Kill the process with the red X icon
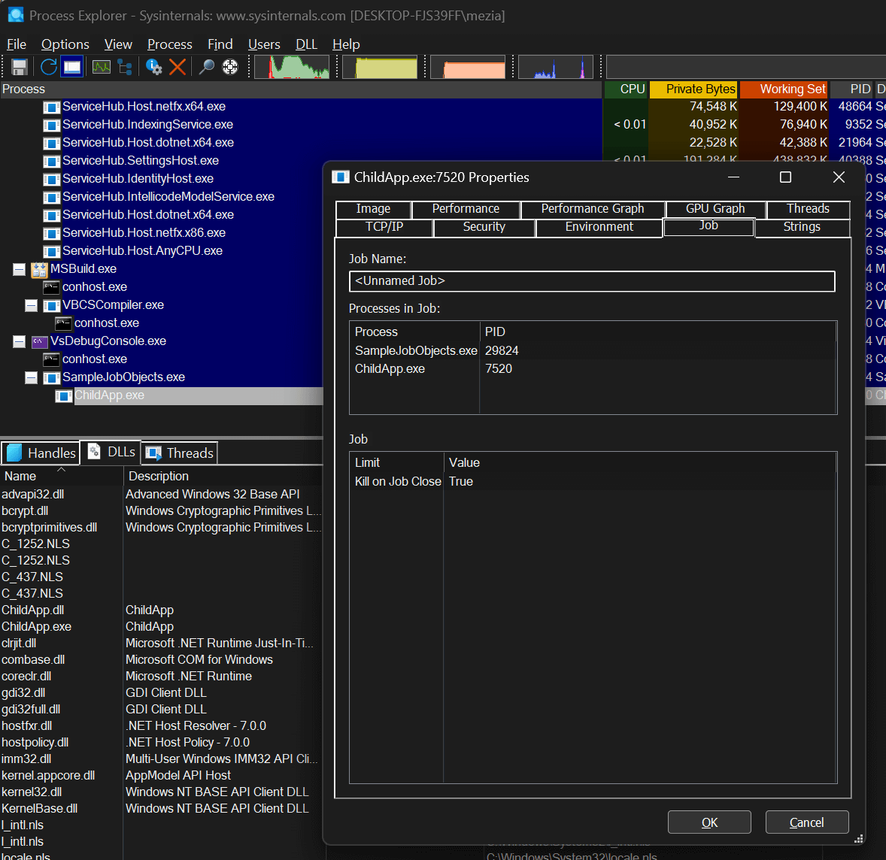Screen dimensions: 886x860 click(x=178, y=67)
